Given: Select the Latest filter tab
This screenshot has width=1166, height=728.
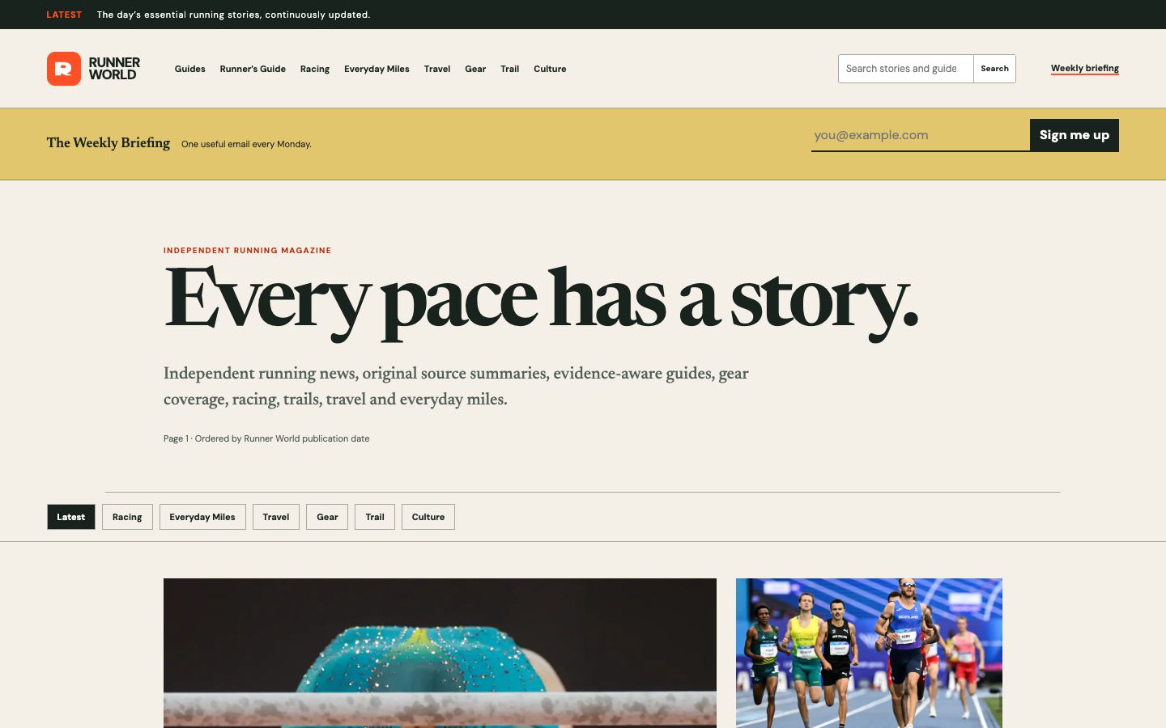Looking at the screenshot, I should pos(71,517).
